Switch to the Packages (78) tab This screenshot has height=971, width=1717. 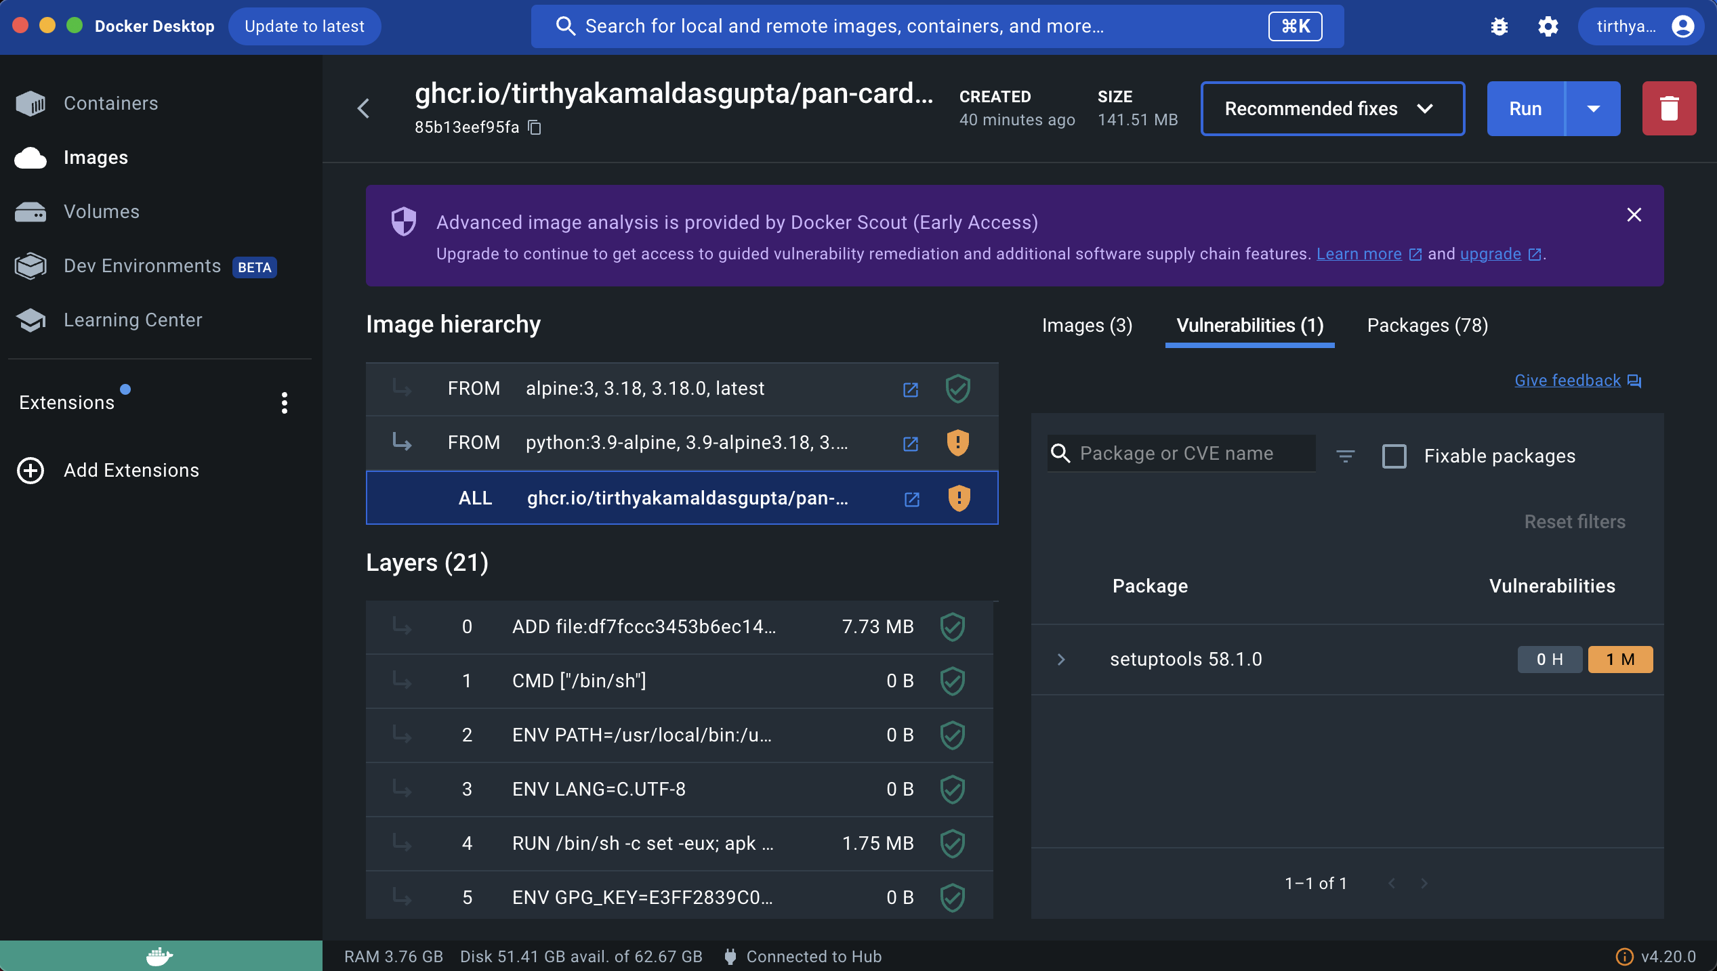1427,326
